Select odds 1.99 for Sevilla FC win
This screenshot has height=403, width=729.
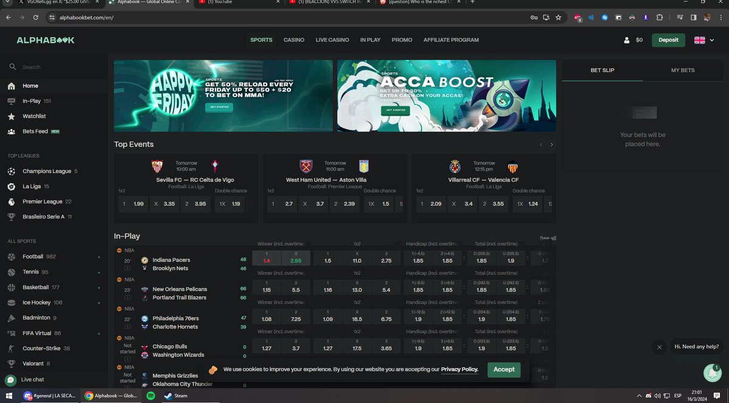133,204
